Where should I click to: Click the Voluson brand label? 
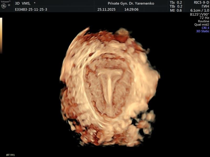6,2
